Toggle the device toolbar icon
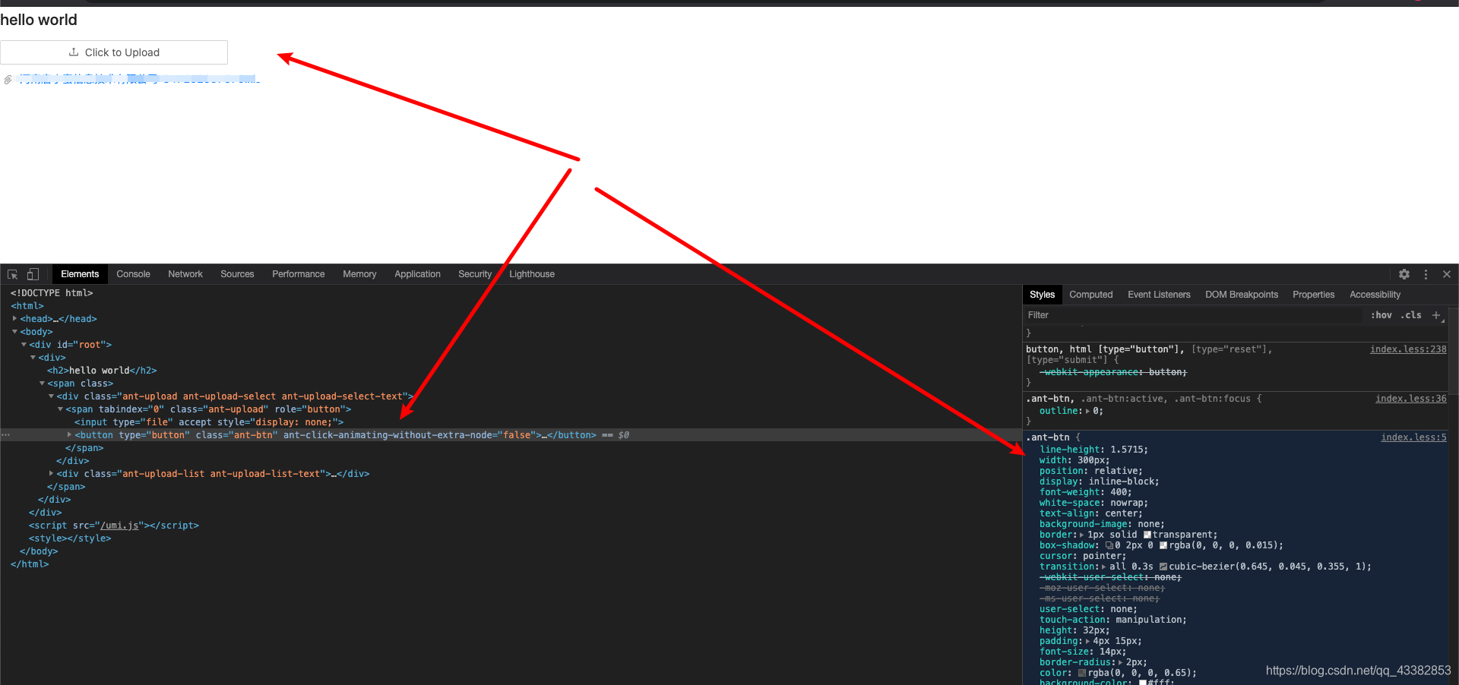The height and width of the screenshot is (685, 1459). coord(33,274)
